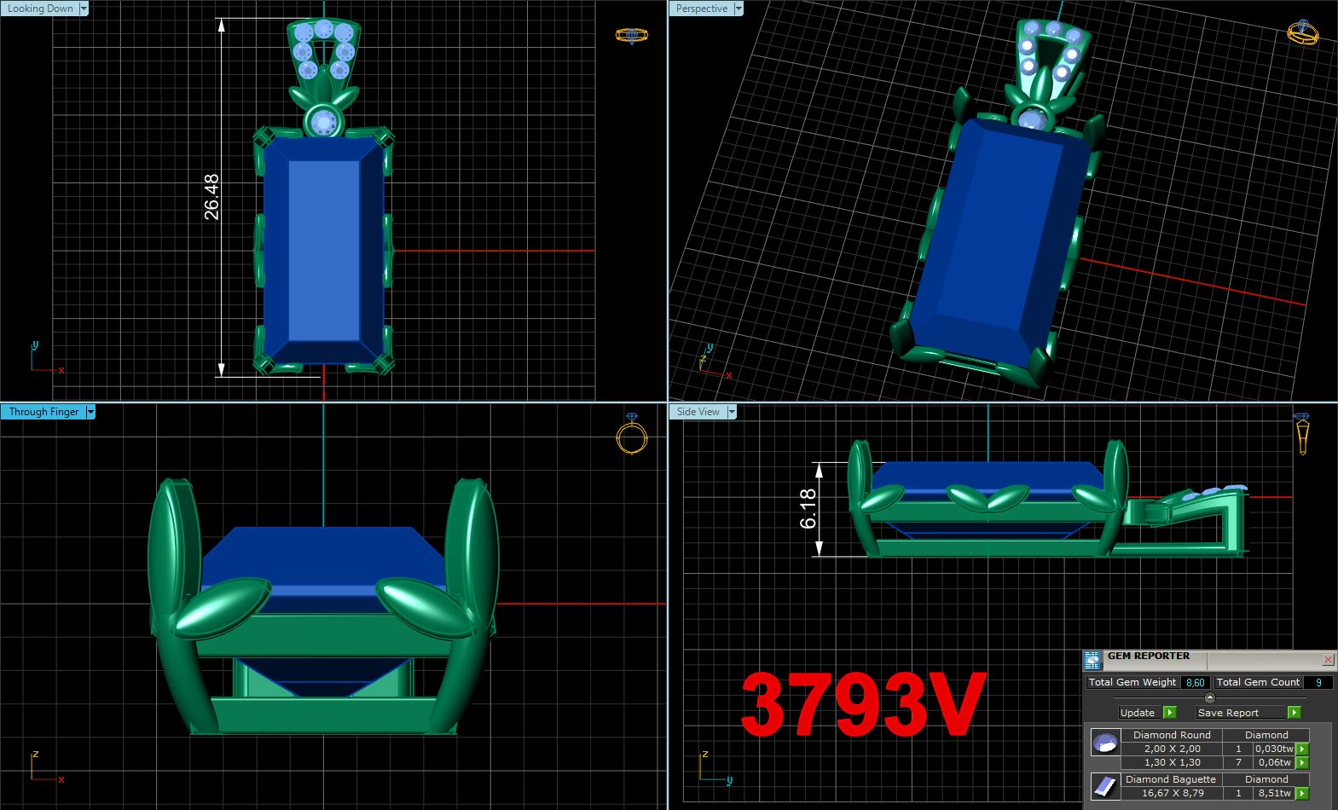Open the Side View viewport dropdown arrow
Image resolution: width=1338 pixels, height=810 pixels.
pyautogui.click(x=731, y=412)
